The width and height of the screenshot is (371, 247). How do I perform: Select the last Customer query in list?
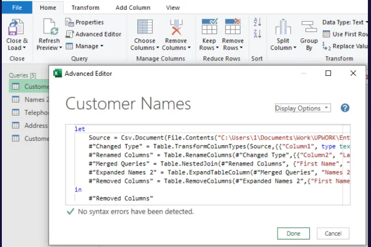pos(29,138)
